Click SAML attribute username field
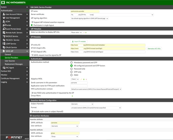Viewport: 173px width, 140px height. [x=65, y=123]
